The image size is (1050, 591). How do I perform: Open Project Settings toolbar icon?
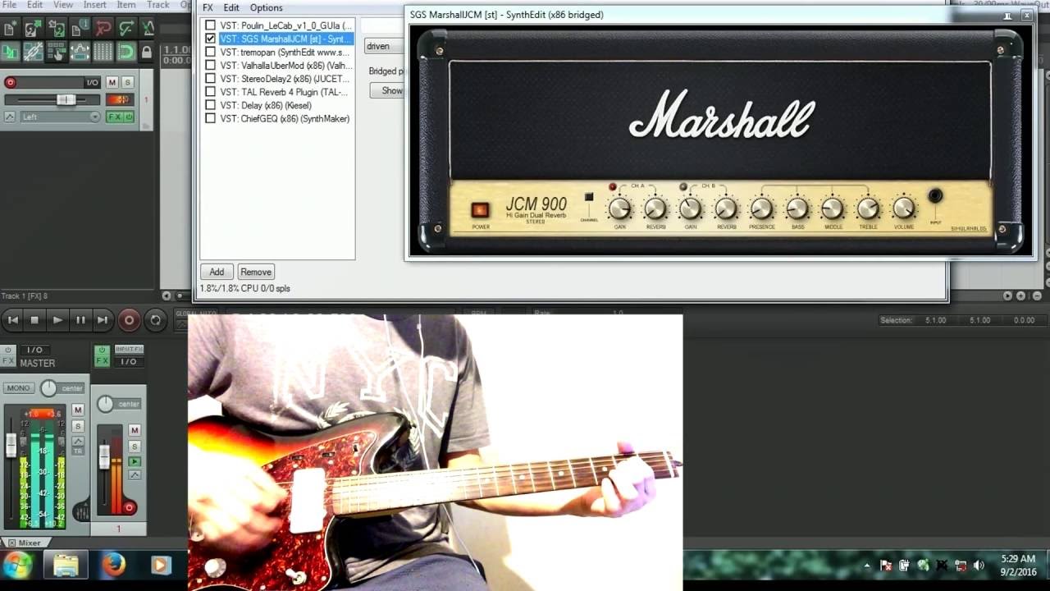pos(80,29)
